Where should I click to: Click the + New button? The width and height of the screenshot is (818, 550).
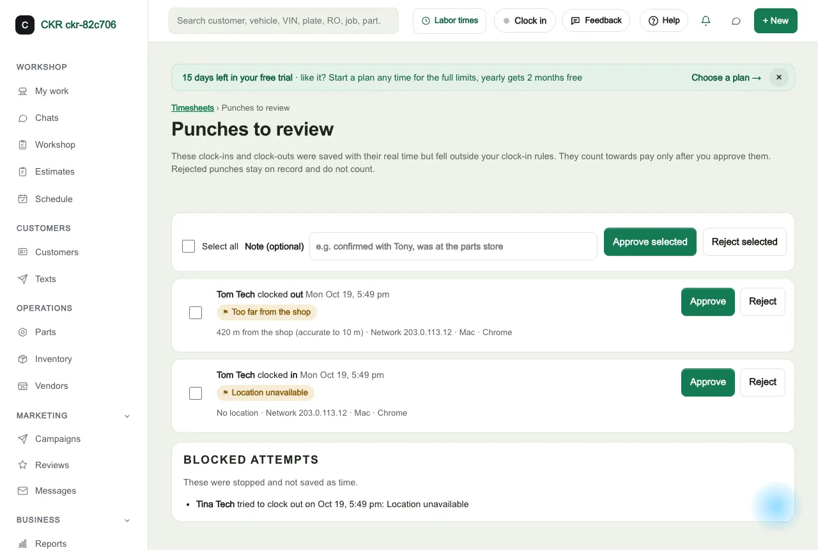tap(776, 20)
